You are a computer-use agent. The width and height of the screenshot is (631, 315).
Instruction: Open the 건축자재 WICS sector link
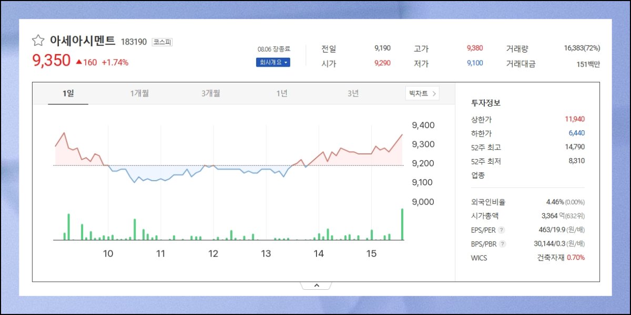pos(551,258)
